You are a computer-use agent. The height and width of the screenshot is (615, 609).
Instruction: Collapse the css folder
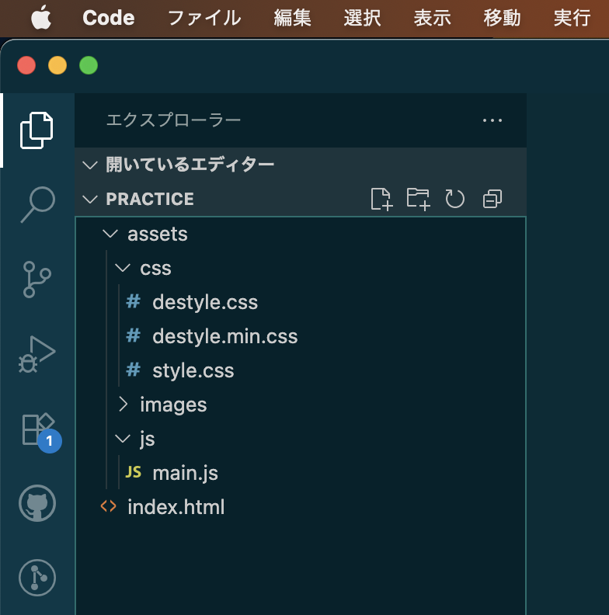[x=155, y=268]
